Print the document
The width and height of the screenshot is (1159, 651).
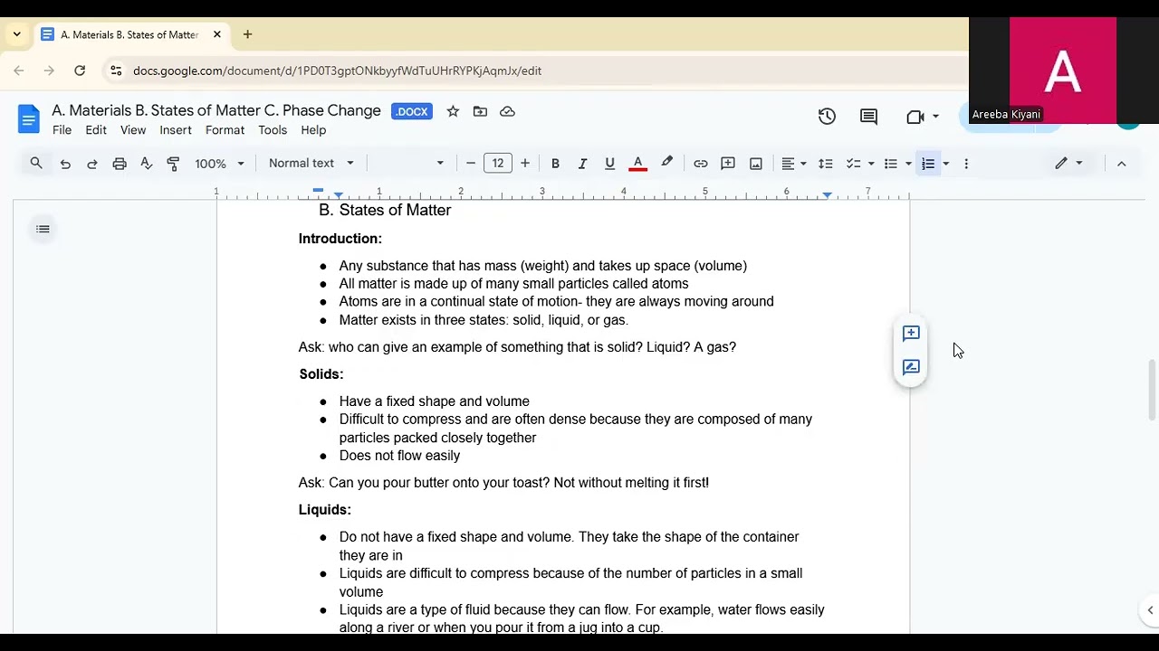(120, 164)
